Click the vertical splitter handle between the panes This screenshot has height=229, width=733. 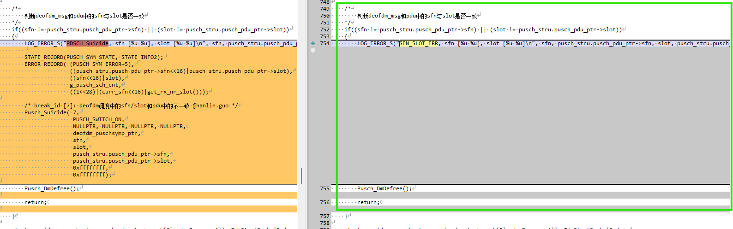(302, 176)
